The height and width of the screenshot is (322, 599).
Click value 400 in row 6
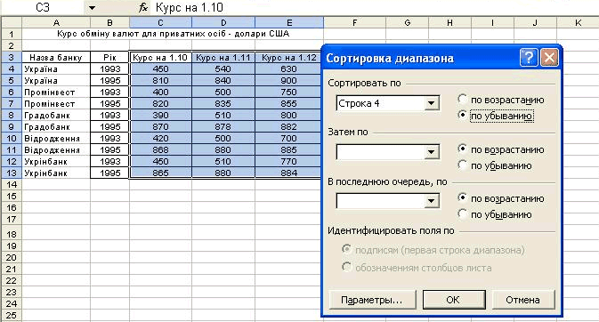[x=160, y=92]
